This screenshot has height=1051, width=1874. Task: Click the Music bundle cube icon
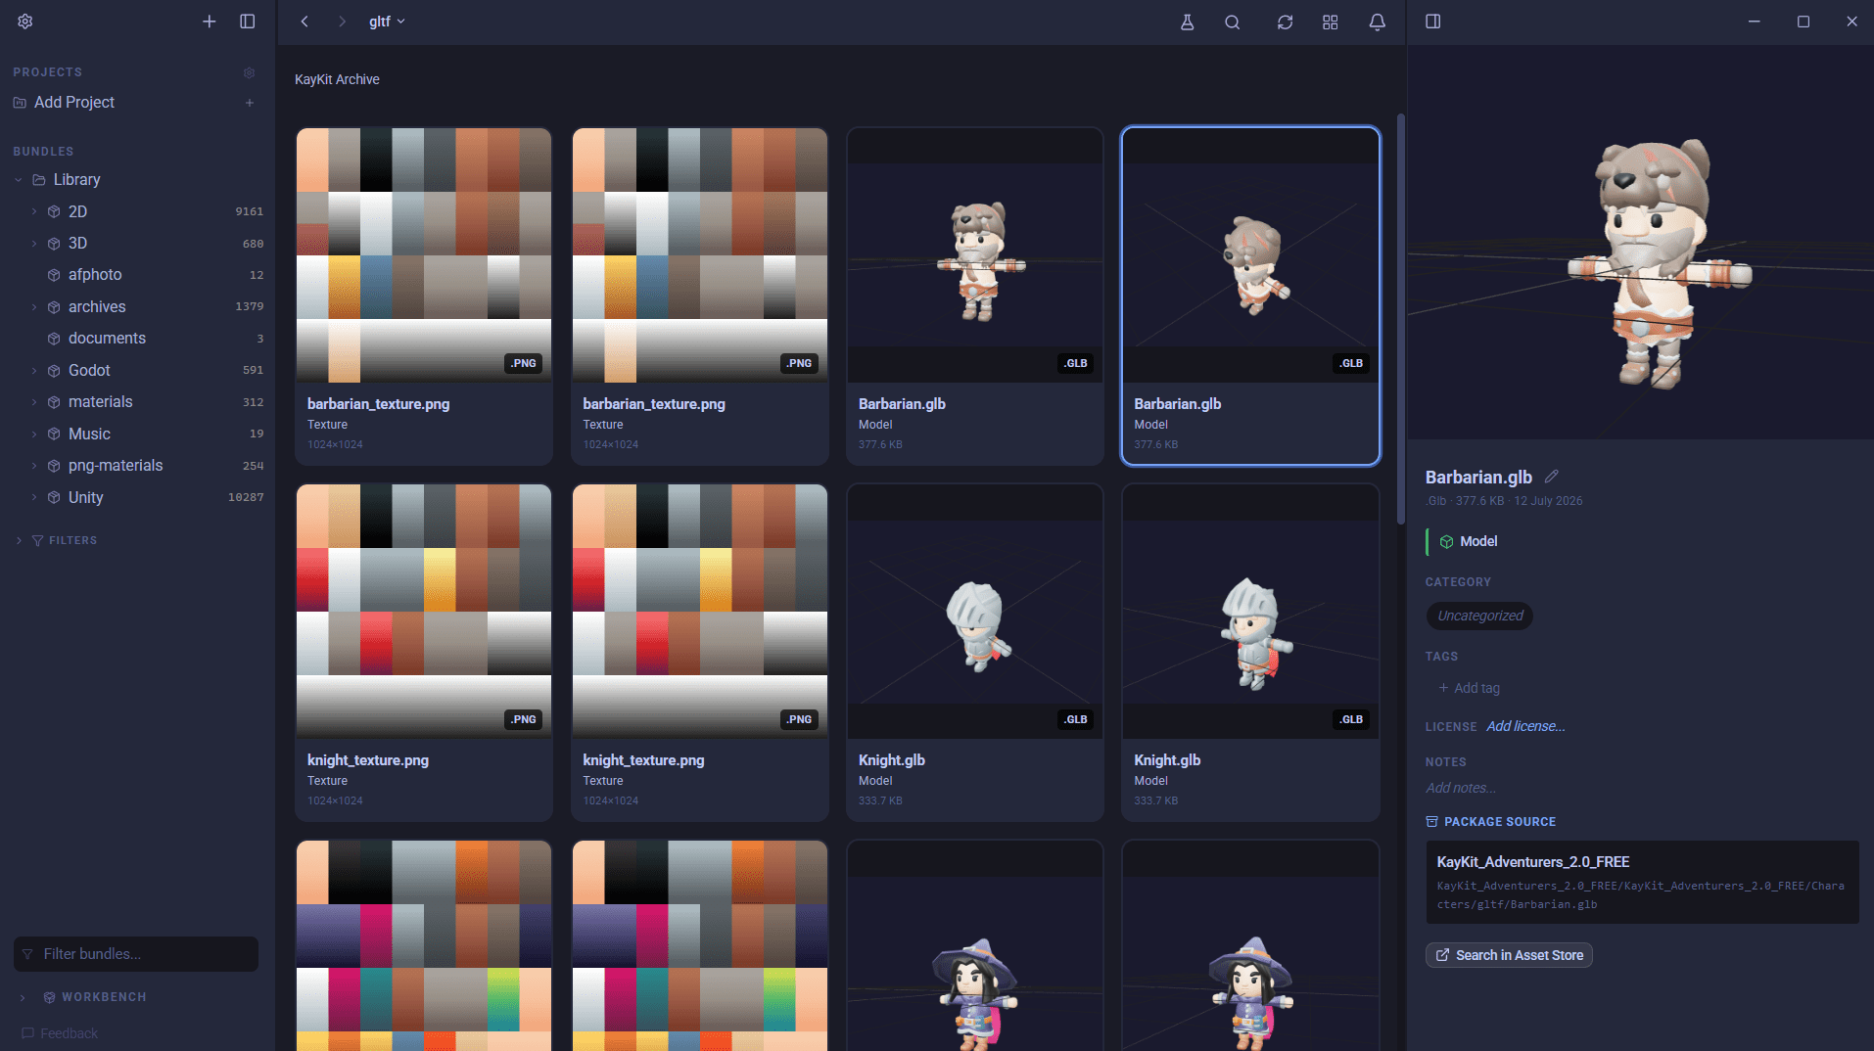point(54,434)
